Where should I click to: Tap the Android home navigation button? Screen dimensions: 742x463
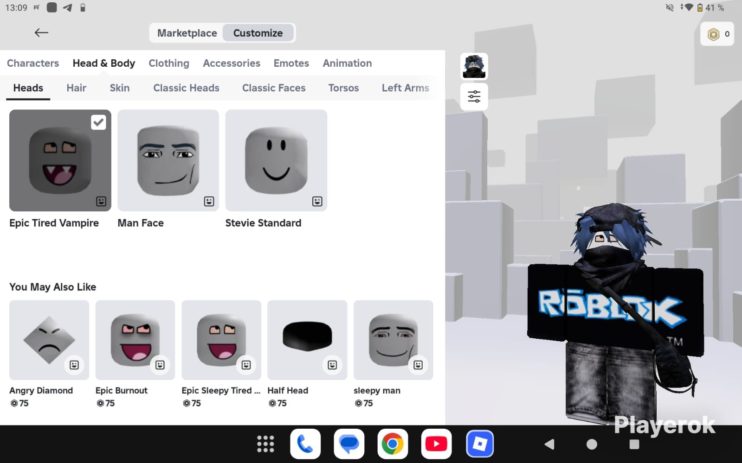[x=592, y=444]
